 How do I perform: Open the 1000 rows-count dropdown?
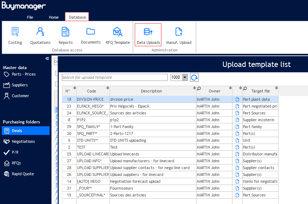(185, 77)
